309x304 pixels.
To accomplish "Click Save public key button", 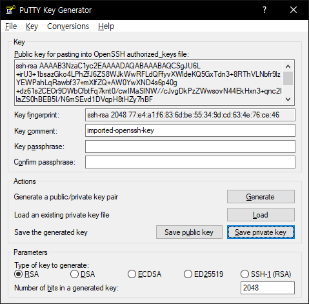I will pyautogui.click(x=189, y=232).
